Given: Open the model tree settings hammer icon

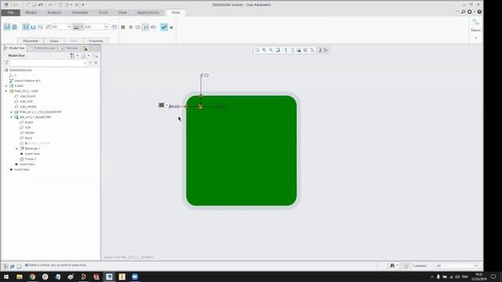Looking at the screenshot, I should pos(72,56).
